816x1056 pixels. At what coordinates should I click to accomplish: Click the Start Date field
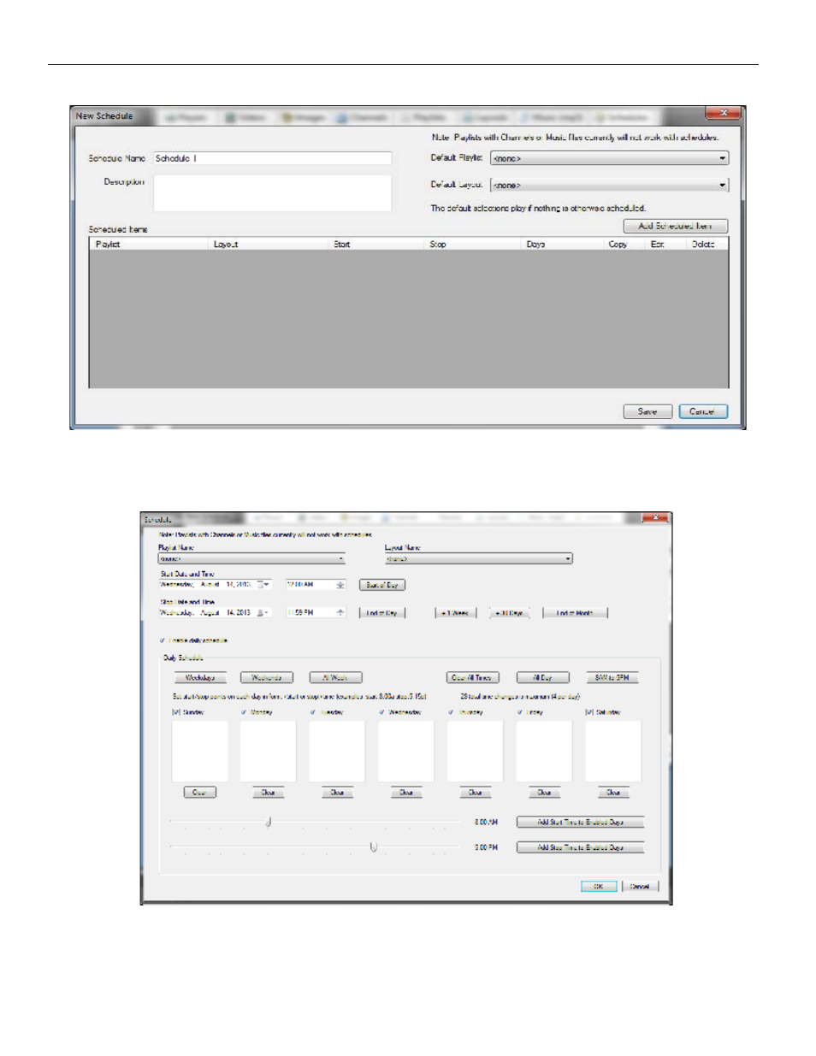point(215,585)
